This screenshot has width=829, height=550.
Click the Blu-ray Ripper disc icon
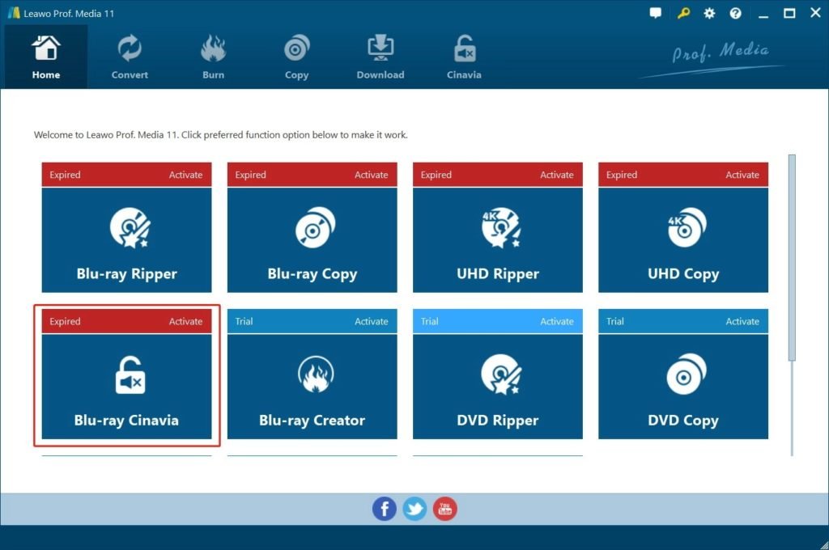[x=130, y=228]
